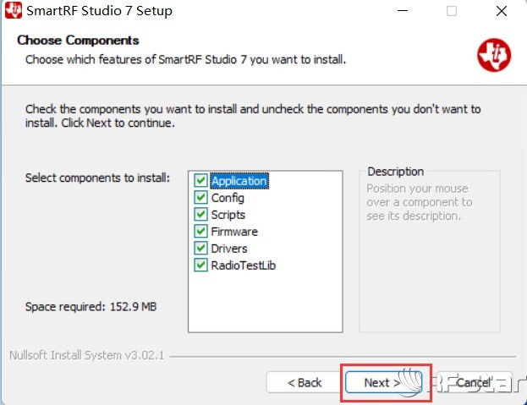This screenshot has height=405, width=527.
Task: Click the SmartRF Studio title bar icon
Action: point(14,10)
